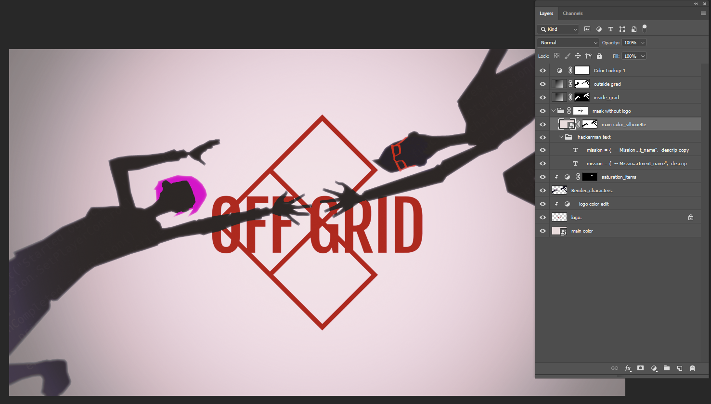This screenshot has height=404, width=711.
Task: Select the saturation_items mask thumbnail
Action: pyautogui.click(x=590, y=177)
